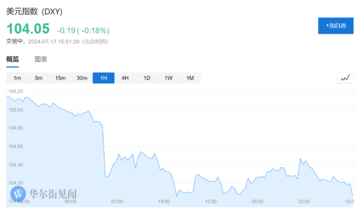The height and width of the screenshot is (212, 362).
Task: Click the timestamp 2024-07-17 15:51:29
Action: pyautogui.click(x=54, y=41)
